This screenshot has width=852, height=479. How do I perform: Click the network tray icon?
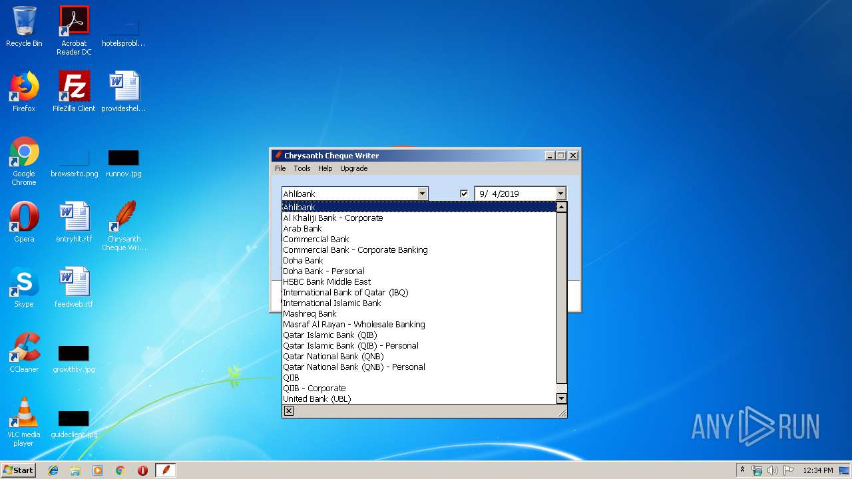pyautogui.click(x=757, y=470)
